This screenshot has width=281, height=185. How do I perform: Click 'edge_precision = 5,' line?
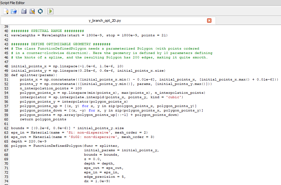[x=105, y=176]
